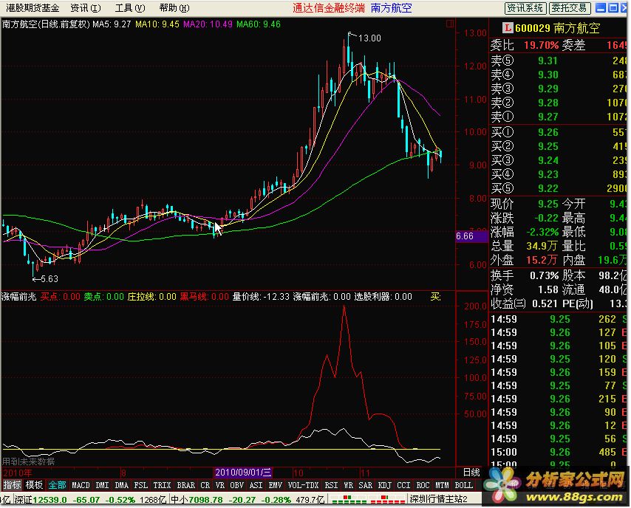Open the 工具(V) menu

click(130, 8)
